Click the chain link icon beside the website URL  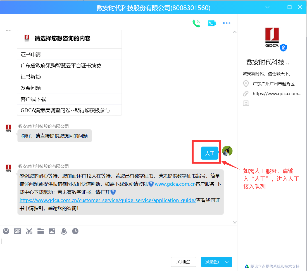pyautogui.click(x=246, y=94)
